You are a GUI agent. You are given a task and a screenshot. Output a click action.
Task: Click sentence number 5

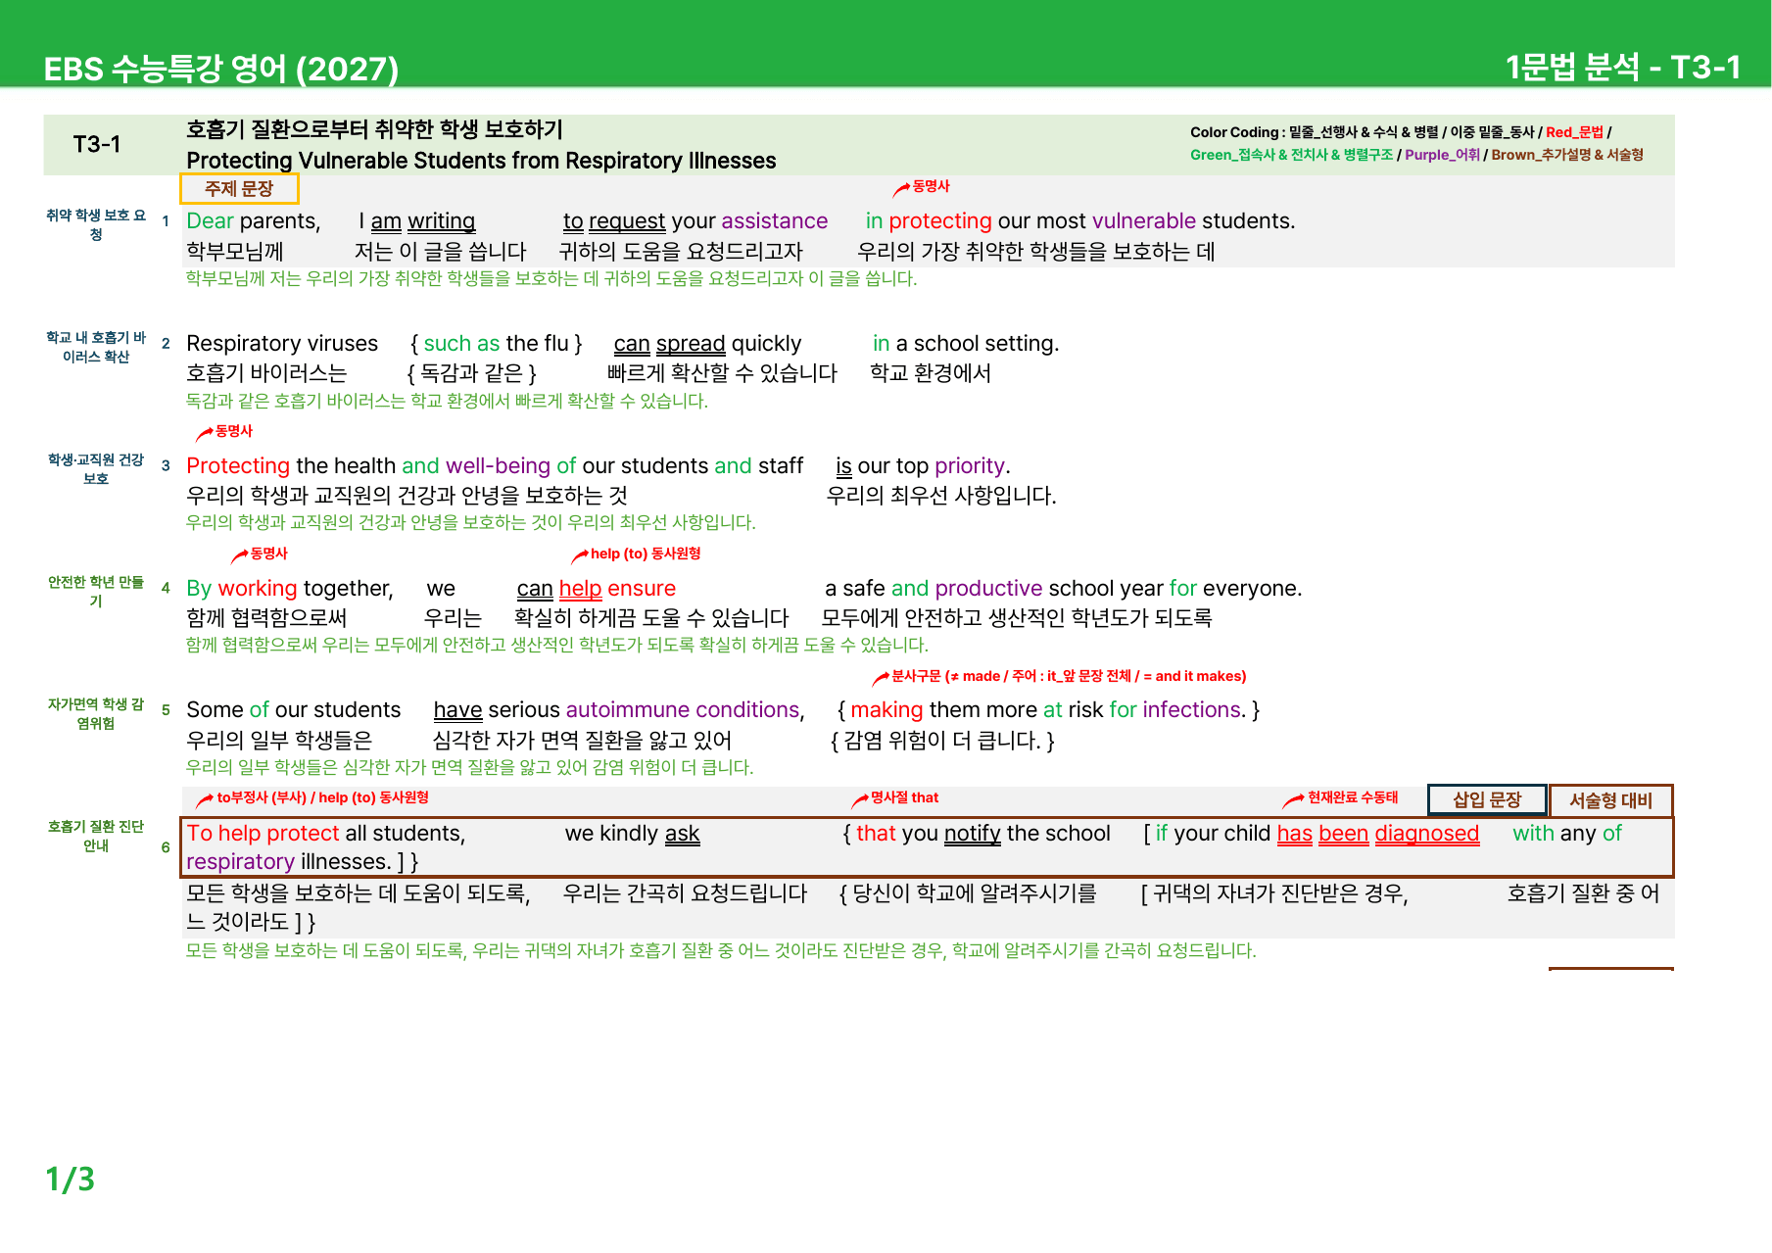166,710
